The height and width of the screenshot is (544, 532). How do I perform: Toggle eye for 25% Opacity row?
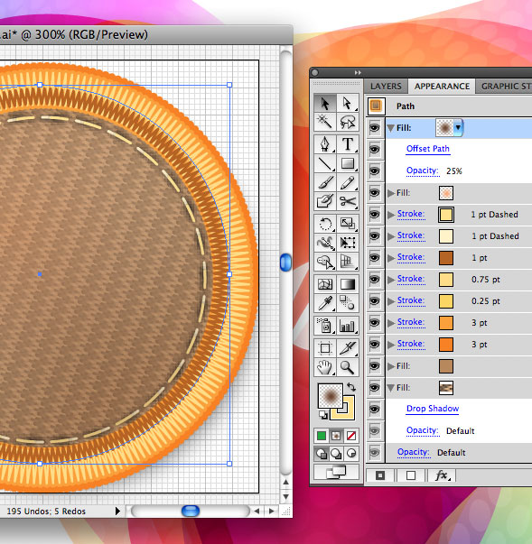[374, 171]
